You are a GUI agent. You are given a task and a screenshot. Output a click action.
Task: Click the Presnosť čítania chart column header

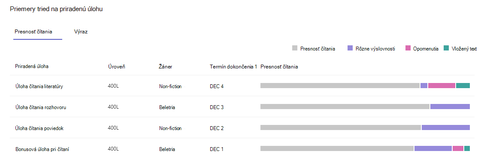[x=279, y=66]
